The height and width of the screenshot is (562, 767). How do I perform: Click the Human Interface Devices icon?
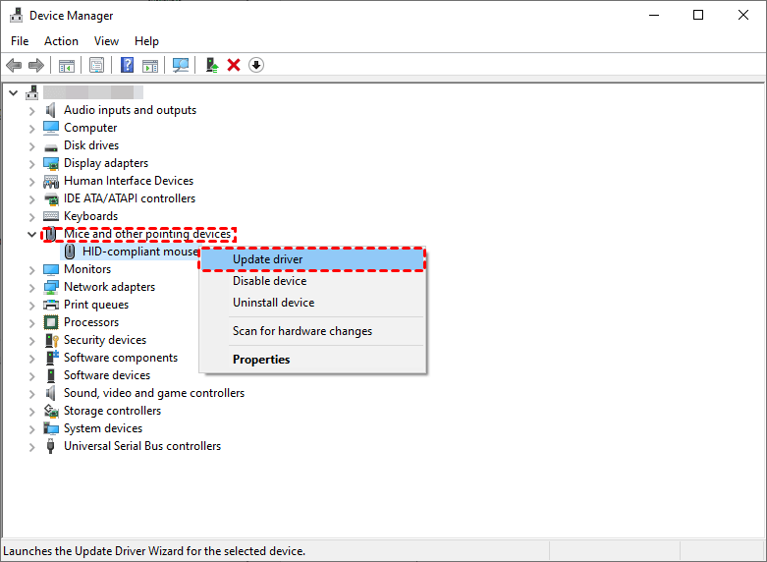coord(51,181)
